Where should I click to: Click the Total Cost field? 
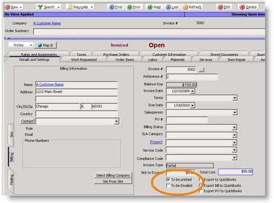click(235, 172)
